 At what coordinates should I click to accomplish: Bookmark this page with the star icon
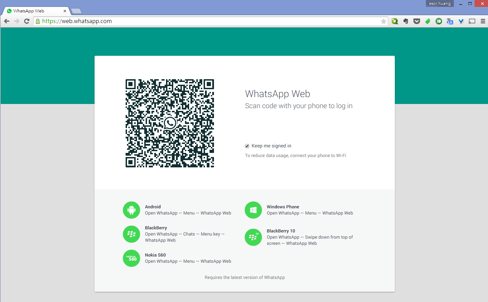click(x=383, y=21)
